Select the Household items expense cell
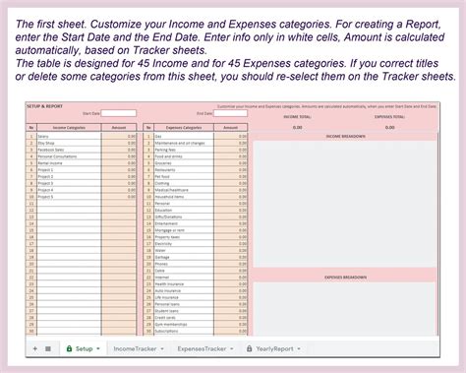This screenshot has width=466, height=373. click(x=184, y=197)
